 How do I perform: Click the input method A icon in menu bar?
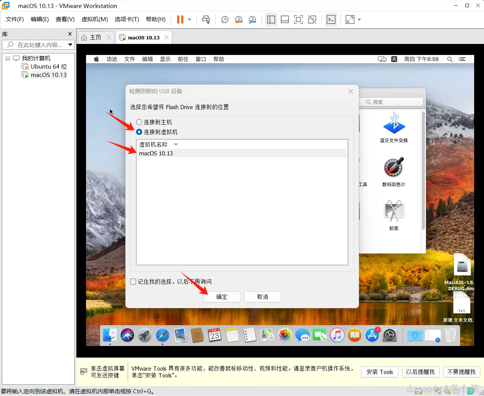pos(394,59)
